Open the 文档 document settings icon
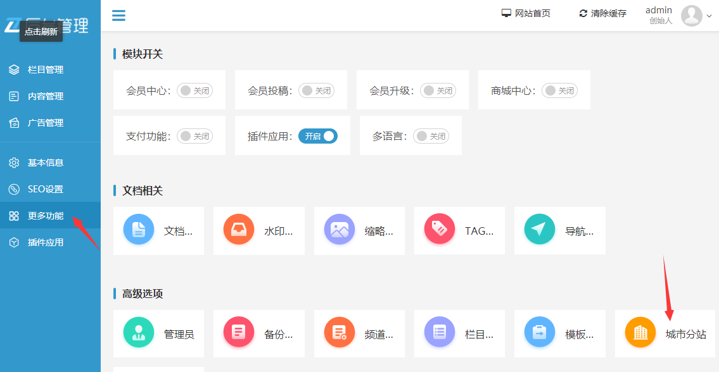719x372 pixels. (x=139, y=230)
